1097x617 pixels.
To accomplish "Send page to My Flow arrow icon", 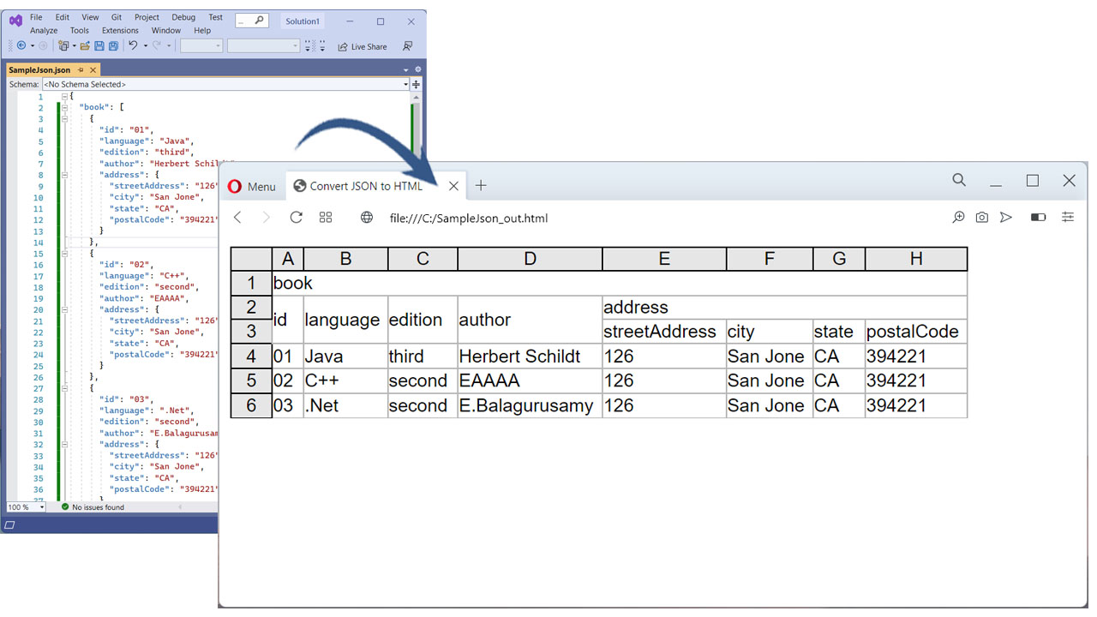I will tap(1006, 217).
